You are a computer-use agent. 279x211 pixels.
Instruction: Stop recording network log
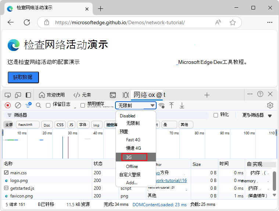[8, 105]
